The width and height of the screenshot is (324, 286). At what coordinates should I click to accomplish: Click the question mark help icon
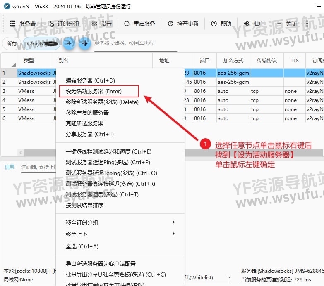[x=214, y=24]
